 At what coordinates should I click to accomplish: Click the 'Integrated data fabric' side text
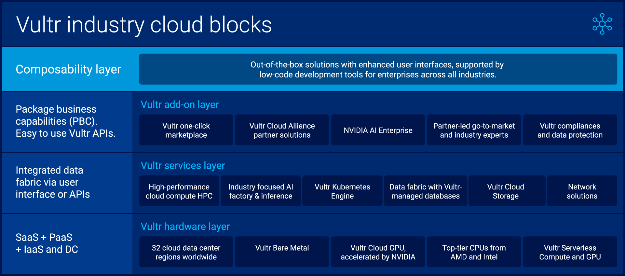click(x=53, y=182)
